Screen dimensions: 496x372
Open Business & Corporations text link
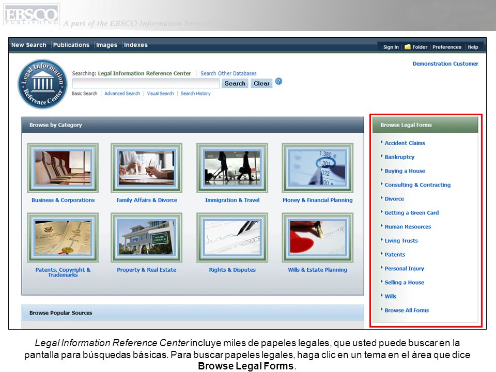point(63,200)
